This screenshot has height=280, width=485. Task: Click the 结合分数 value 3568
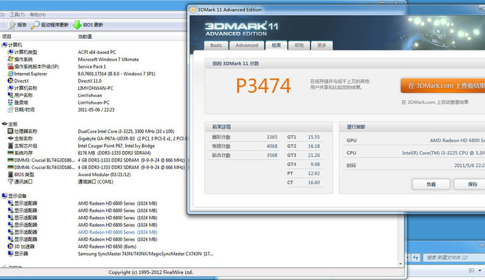click(x=272, y=155)
